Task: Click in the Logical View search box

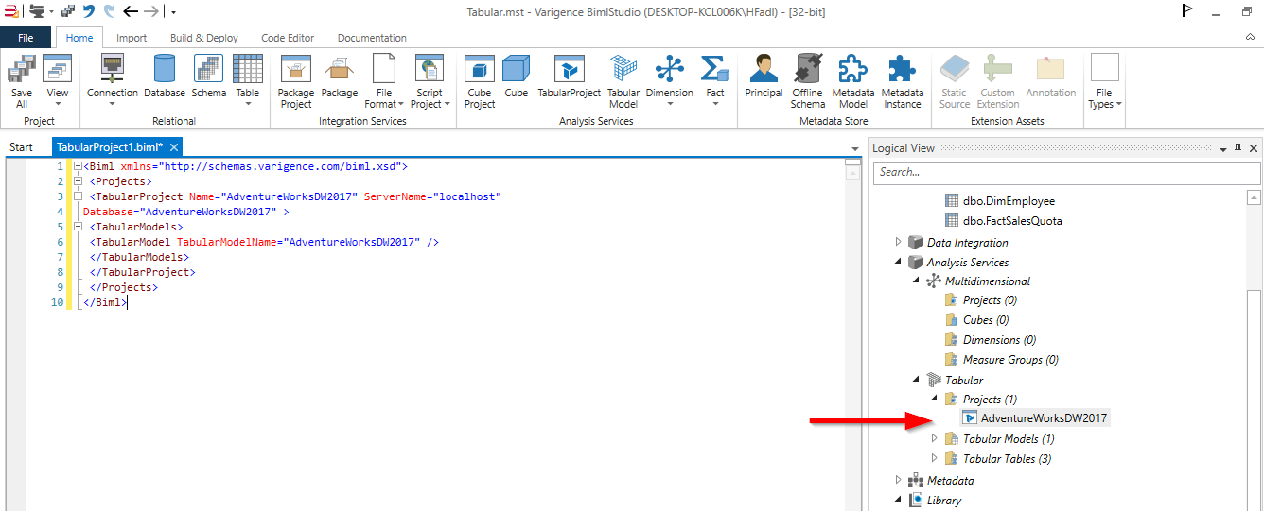Action: click(1067, 172)
